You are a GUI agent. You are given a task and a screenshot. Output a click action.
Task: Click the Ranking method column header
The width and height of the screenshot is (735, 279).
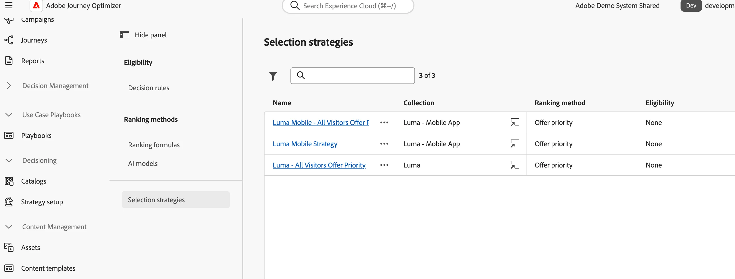tap(560, 103)
